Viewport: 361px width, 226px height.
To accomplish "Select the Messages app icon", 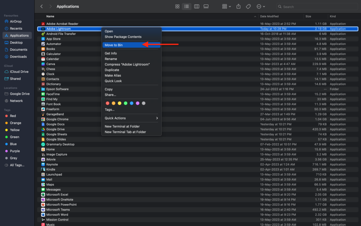I will pos(43,190).
